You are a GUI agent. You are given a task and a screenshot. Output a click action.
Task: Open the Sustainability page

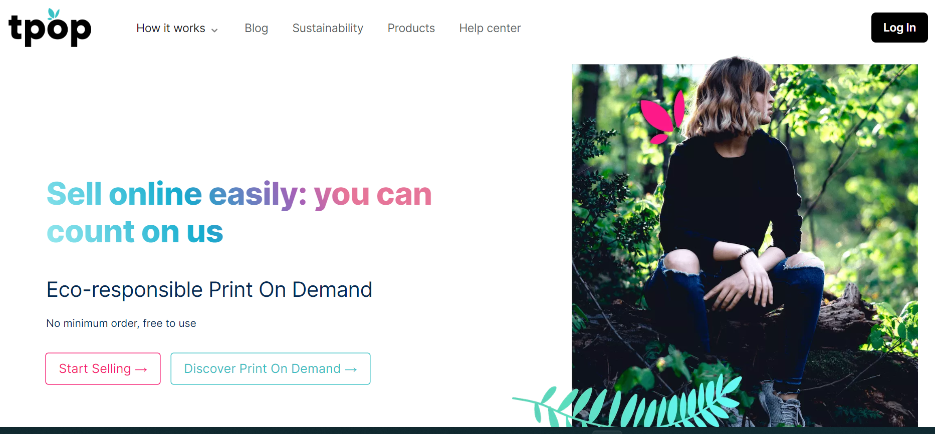click(x=328, y=28)
